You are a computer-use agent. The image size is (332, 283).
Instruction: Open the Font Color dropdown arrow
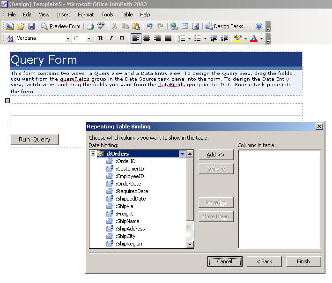tap(261, 38)
